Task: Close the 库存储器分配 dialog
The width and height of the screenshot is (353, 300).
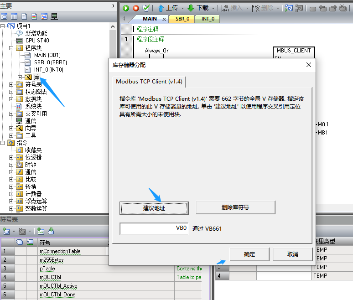Action: [x=309, y=65]
